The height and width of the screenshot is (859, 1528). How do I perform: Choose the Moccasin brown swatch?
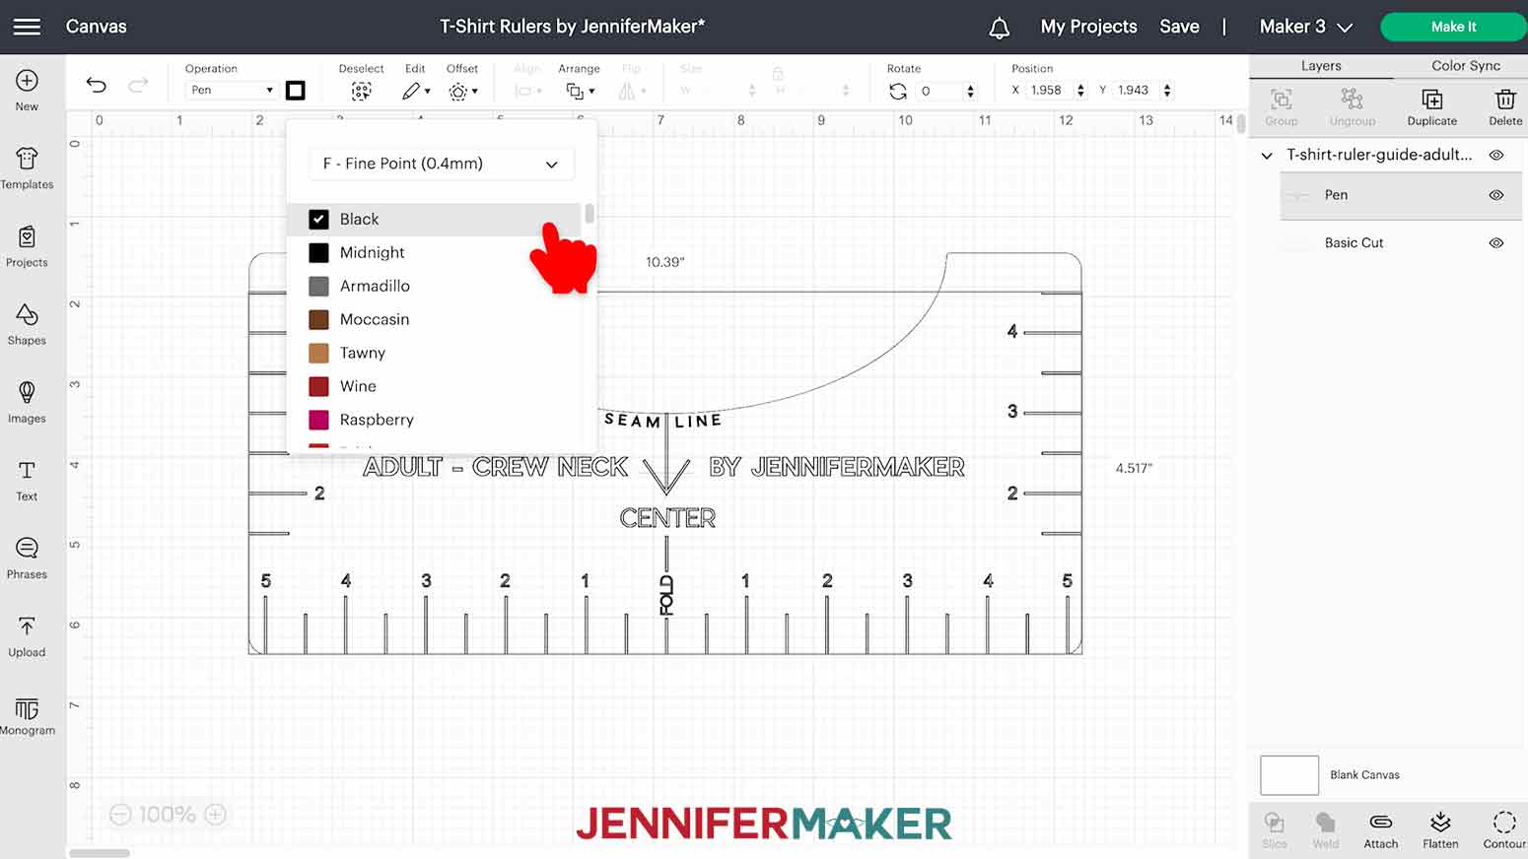(x=318, y=319)
